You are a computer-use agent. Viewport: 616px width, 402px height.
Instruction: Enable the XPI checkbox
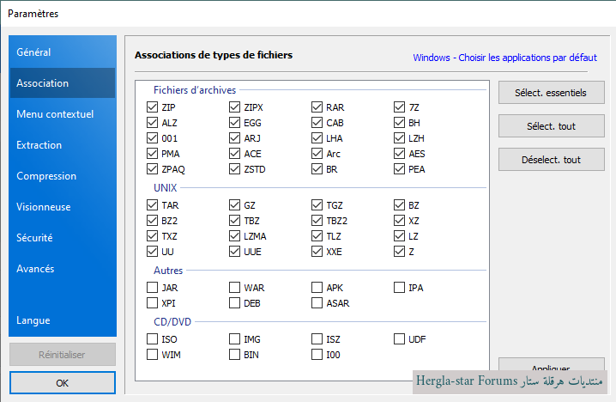pos(152,303)
